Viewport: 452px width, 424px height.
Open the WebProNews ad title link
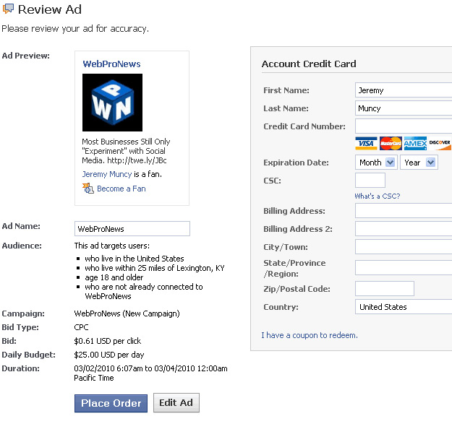(x=111, y=64)
